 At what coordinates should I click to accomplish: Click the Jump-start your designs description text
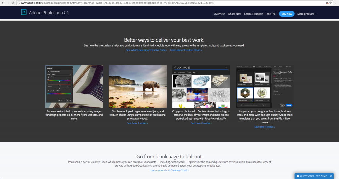265,117
